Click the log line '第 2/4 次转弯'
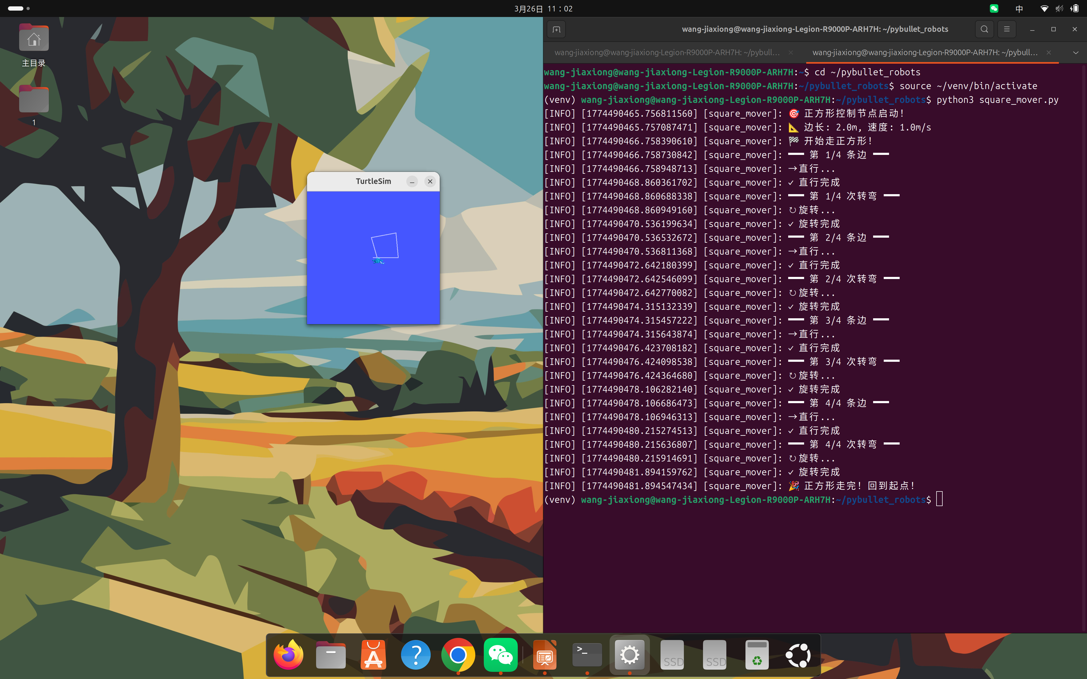1087x679 pixels. point(844,279)
